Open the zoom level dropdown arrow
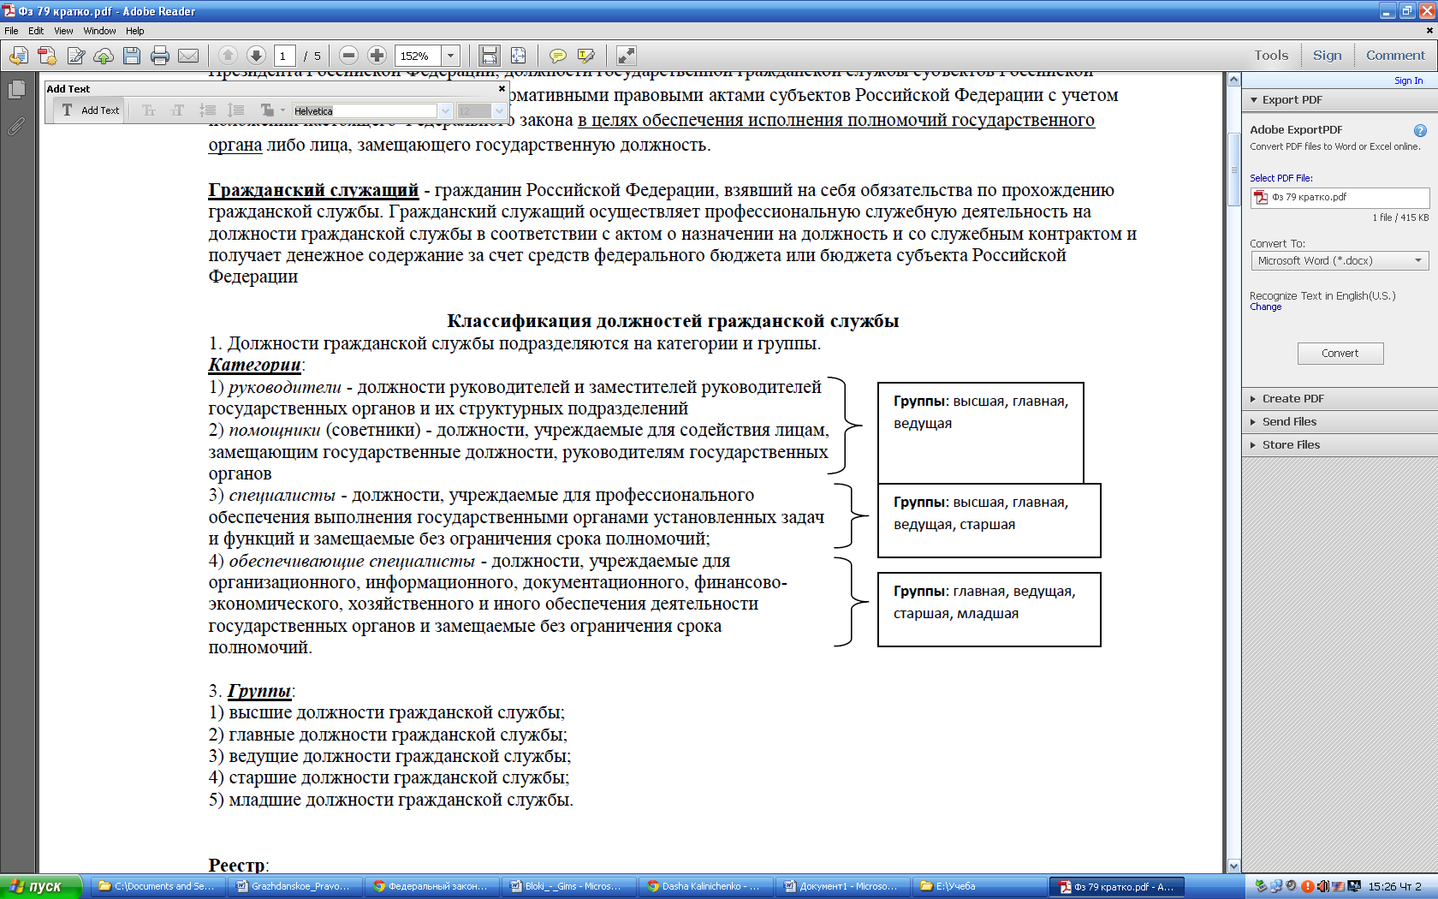Screen dimensions: 1438x899 (451, 56)
